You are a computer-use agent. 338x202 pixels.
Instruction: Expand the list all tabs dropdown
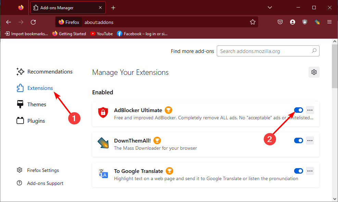click(x=270, y=8)
